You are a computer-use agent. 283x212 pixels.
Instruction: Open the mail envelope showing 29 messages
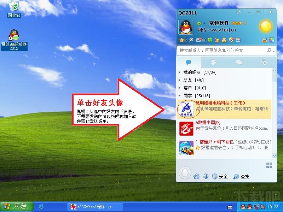click(198, 40)
